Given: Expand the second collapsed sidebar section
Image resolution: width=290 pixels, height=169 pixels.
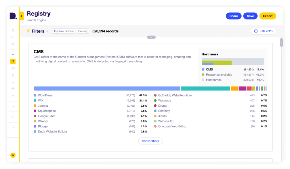Looking at the screenshot, I should tap(13, 117).
